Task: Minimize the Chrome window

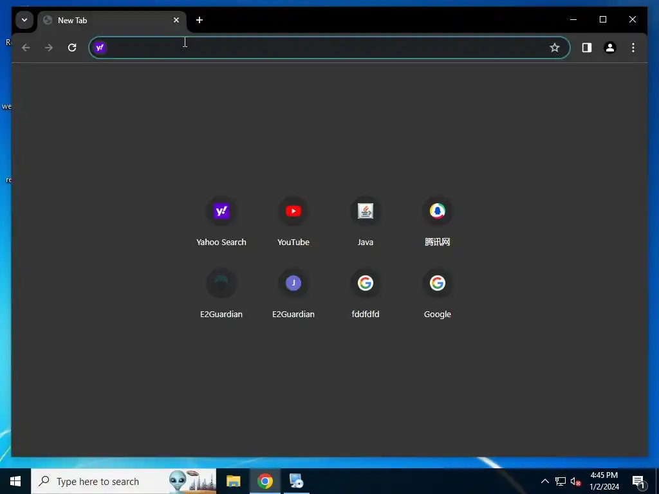Action: click(x=573, y=20)
